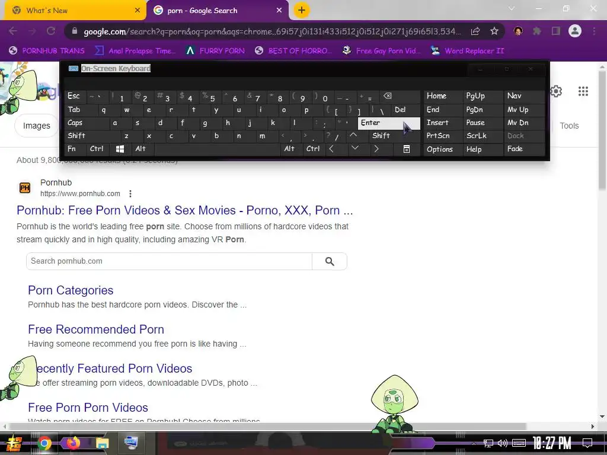
Task: Click the horizontal scrollbar right arrow
Action: point(593,427)
